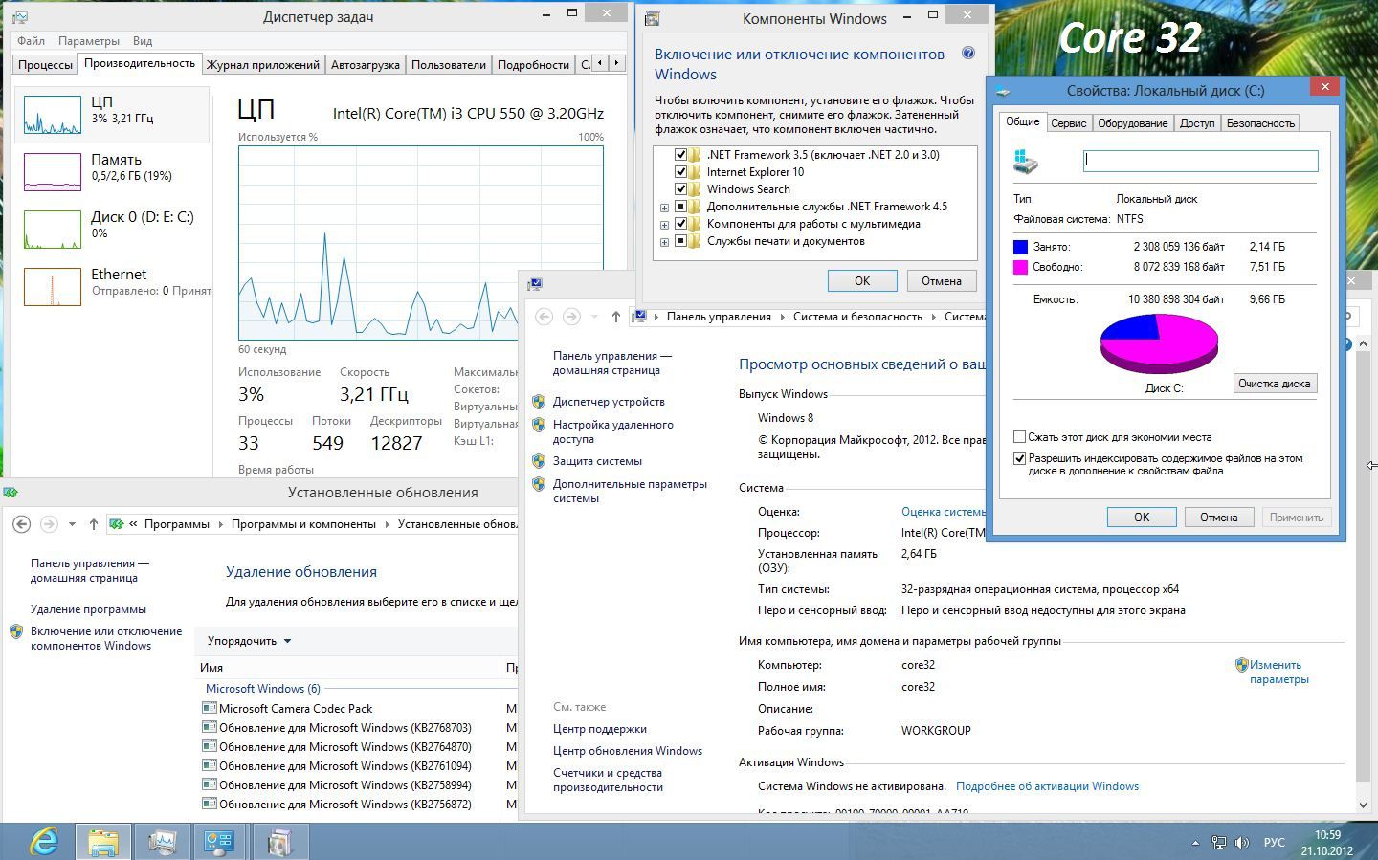Screen dimensions: 1378x860
Task: Click the Microsoft Camera Codec Pack icon
Action: coord(209,708)
